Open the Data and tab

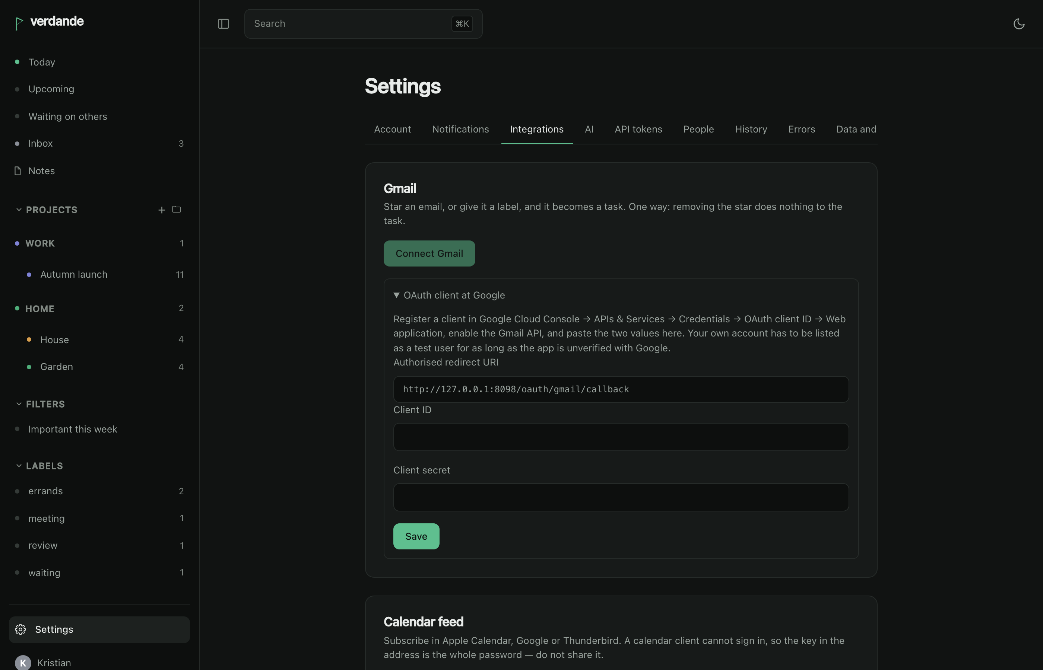(856, 129)
